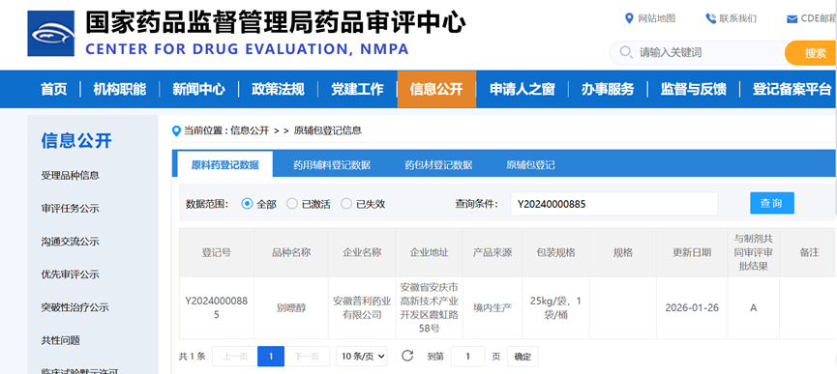Open 突破性治疗公示 sidebar link

tap(75, 307)
